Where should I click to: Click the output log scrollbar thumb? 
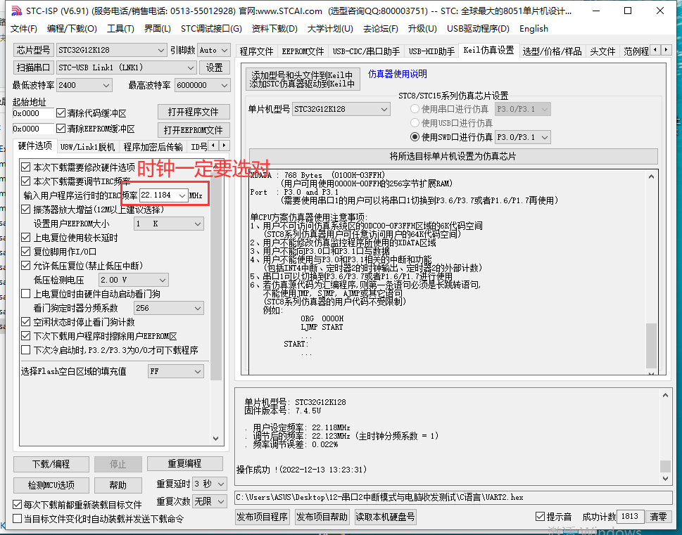pyautogui.click(x=665, y=466)
